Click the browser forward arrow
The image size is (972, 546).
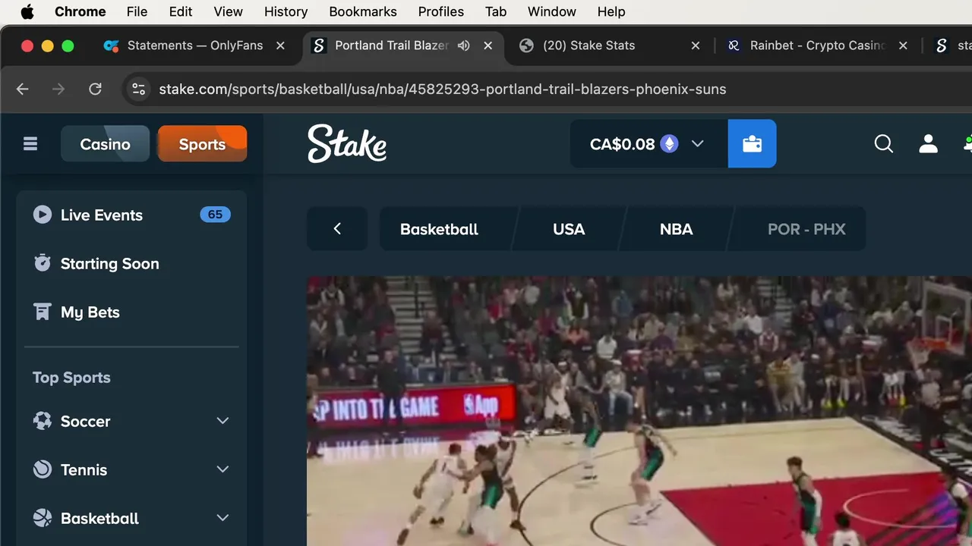pyautogui.click(x=58, y=89)
